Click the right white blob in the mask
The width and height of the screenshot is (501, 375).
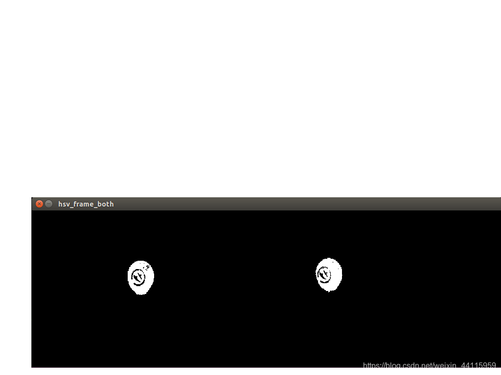[x=329, y=275]
